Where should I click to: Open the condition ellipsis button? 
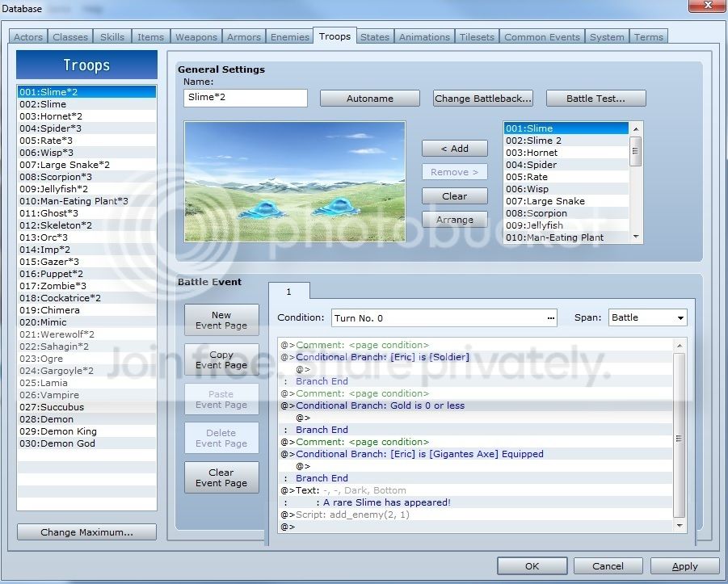(x=550, y=318)
